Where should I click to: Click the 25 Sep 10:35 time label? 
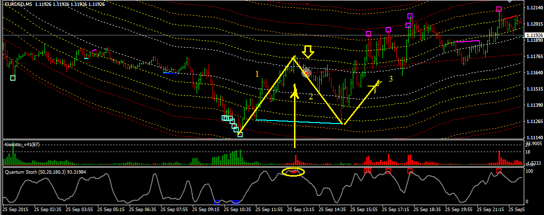237,210
